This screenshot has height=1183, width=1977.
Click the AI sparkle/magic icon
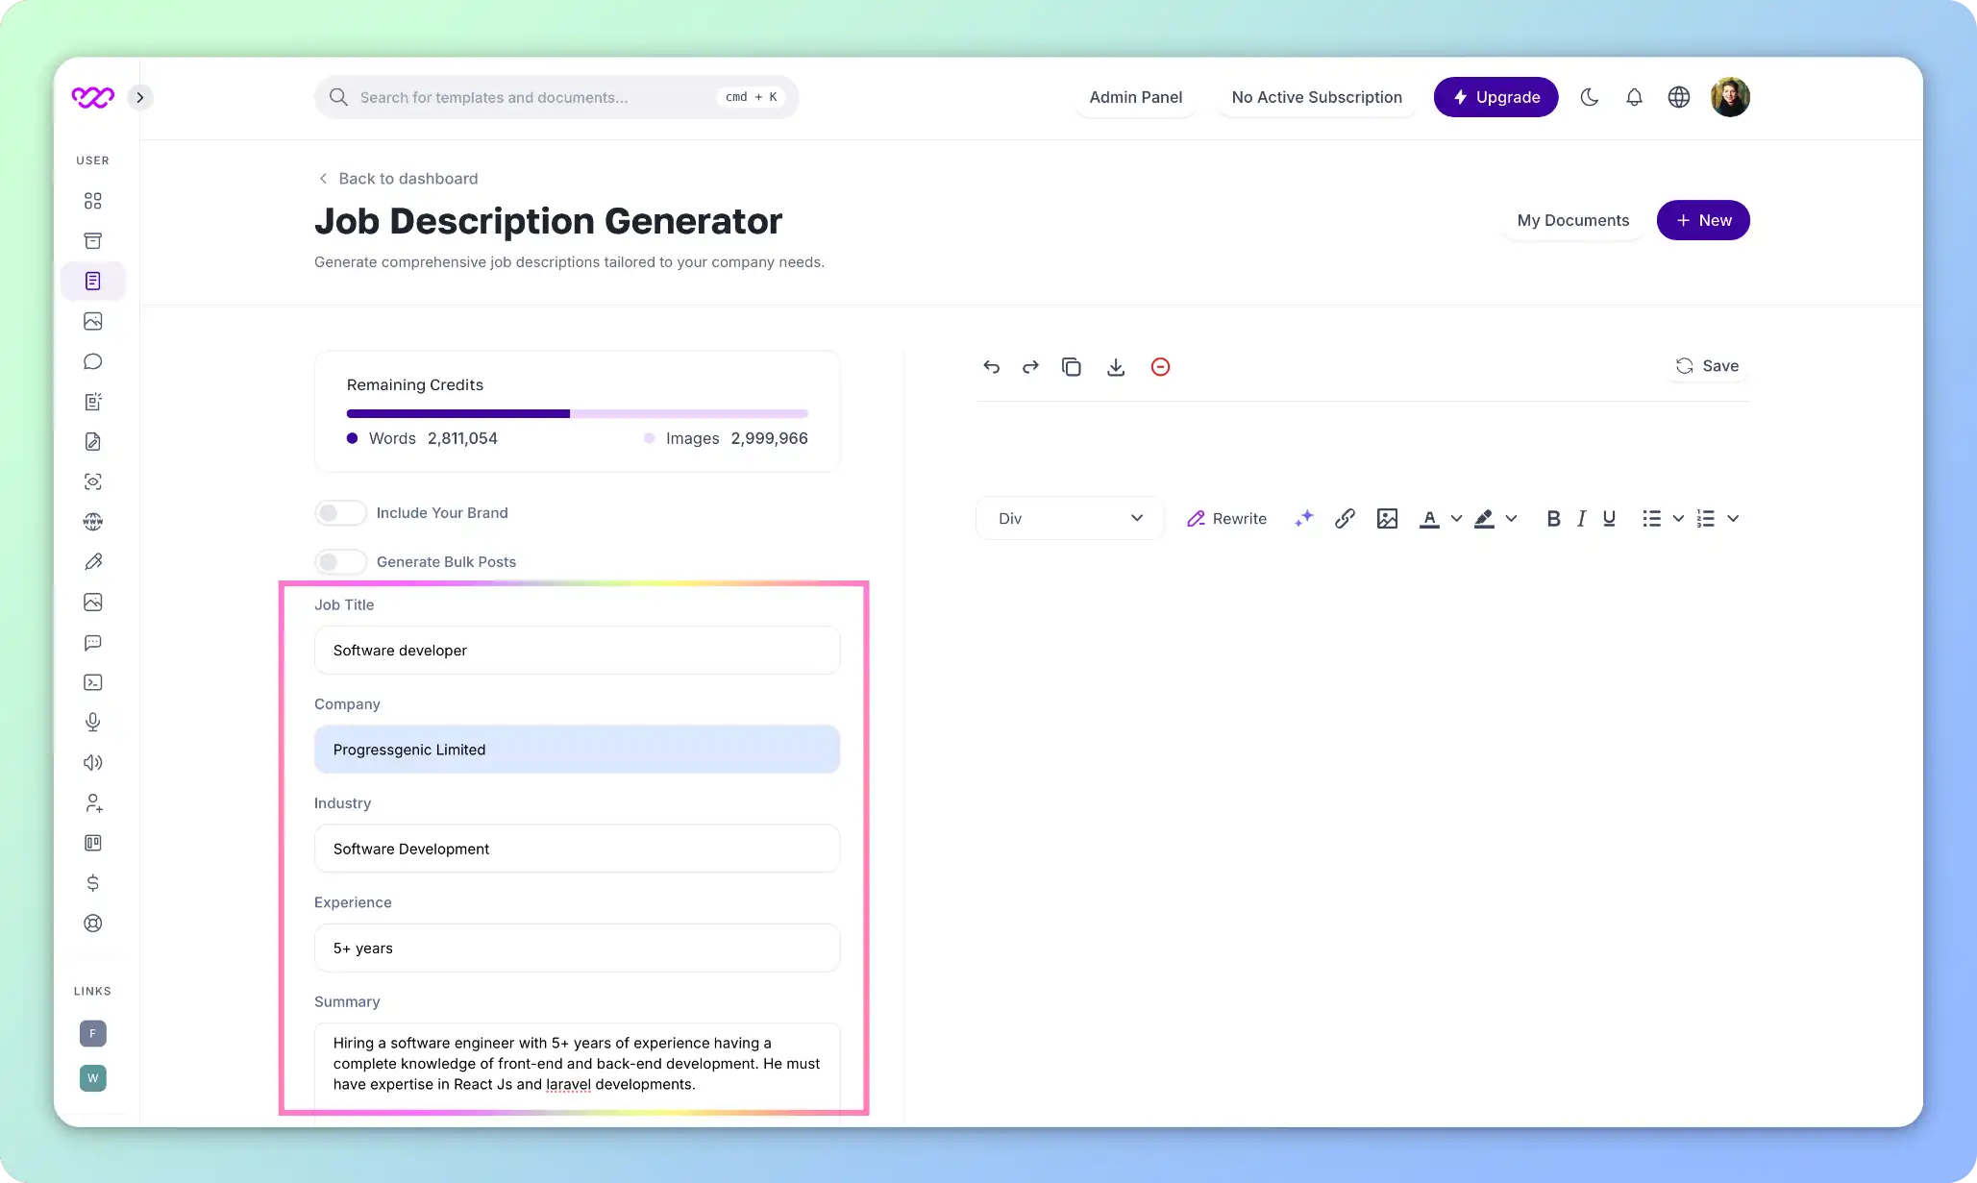(x=1304, y=518)
